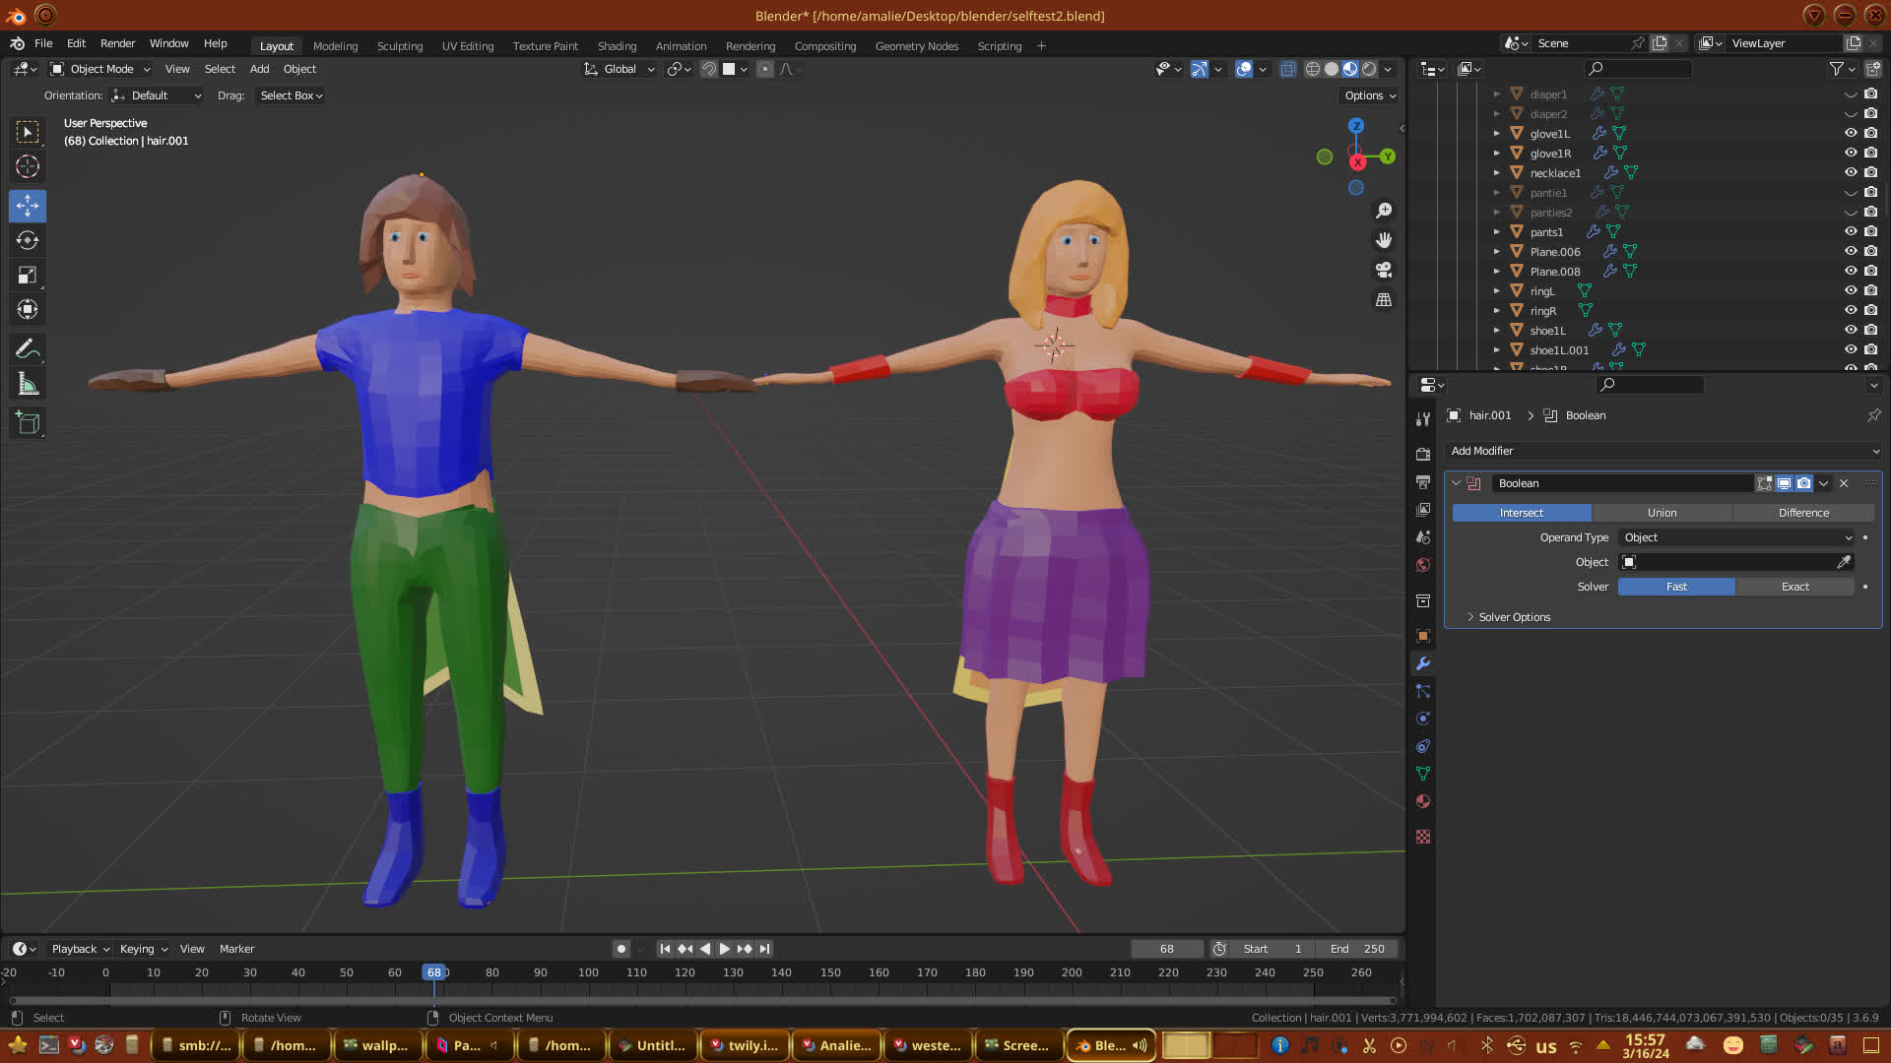The width and height of the screenshot is (1891, 1063).
Task: Activate the Measure tool
Action: [28, 385]
